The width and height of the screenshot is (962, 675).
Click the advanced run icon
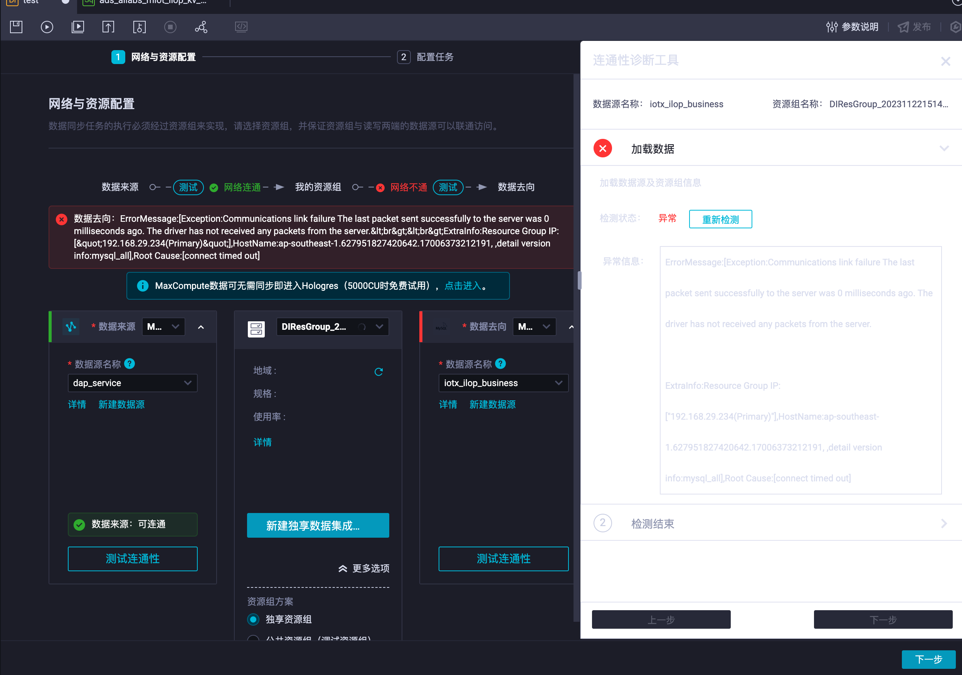pos(78,27)
